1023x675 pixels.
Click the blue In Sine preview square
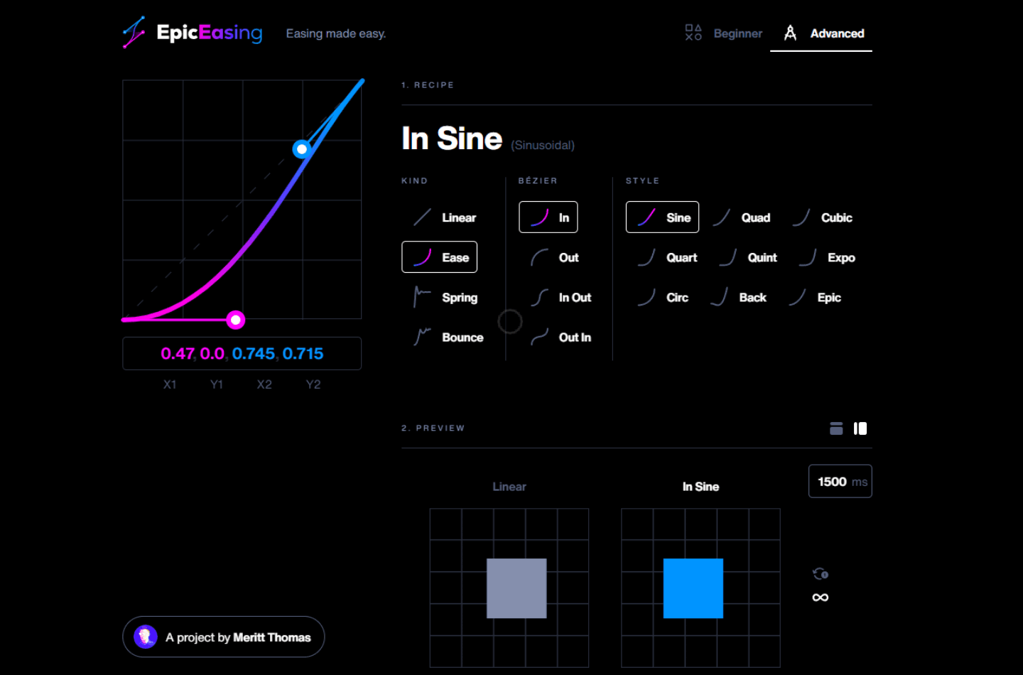(x=693, y=588)
